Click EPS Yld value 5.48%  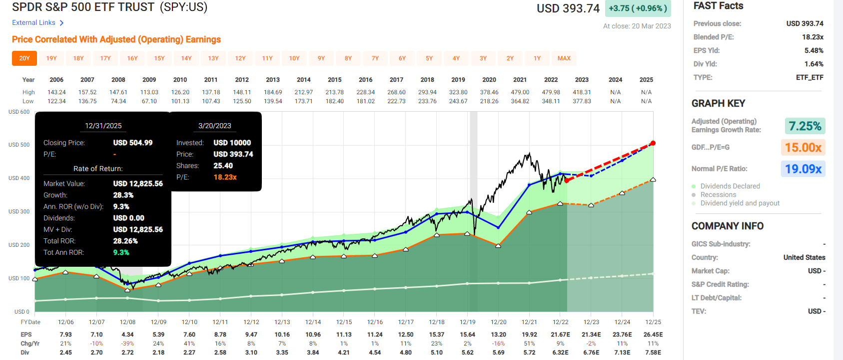814,50
